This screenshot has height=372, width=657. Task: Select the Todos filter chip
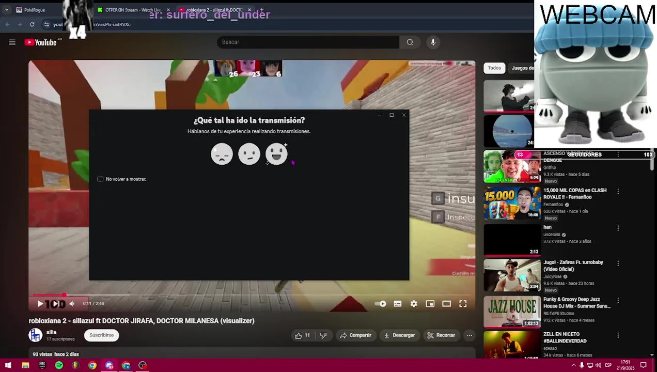coord(494,68)
